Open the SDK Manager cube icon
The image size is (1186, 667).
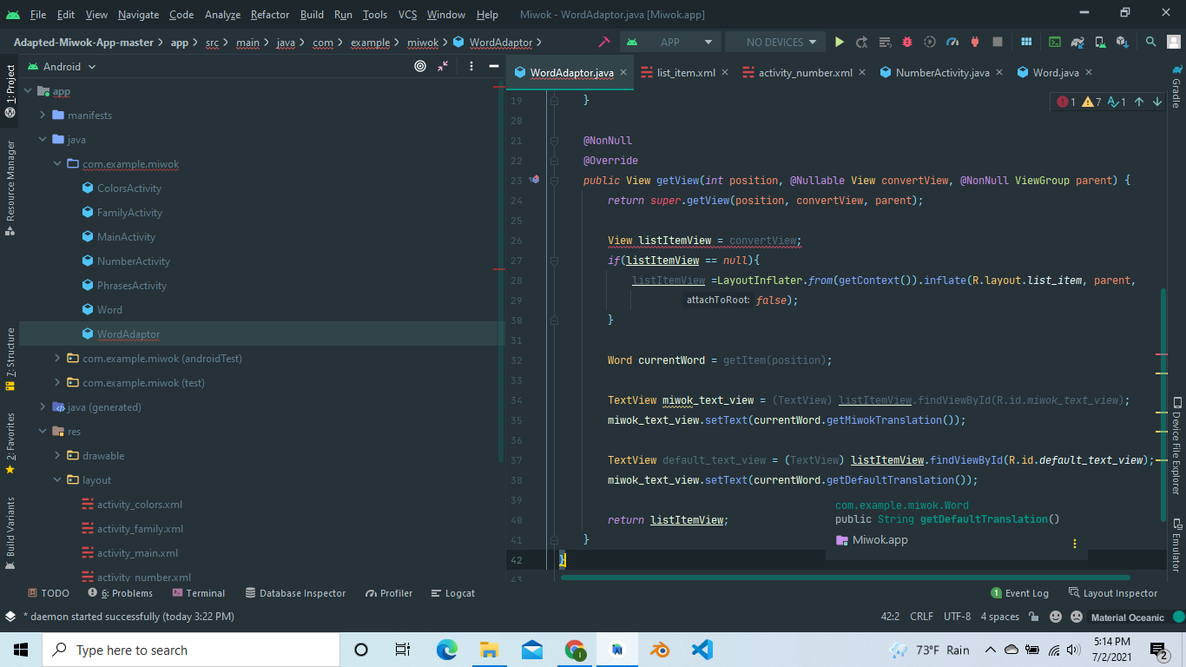(1123, 42)
